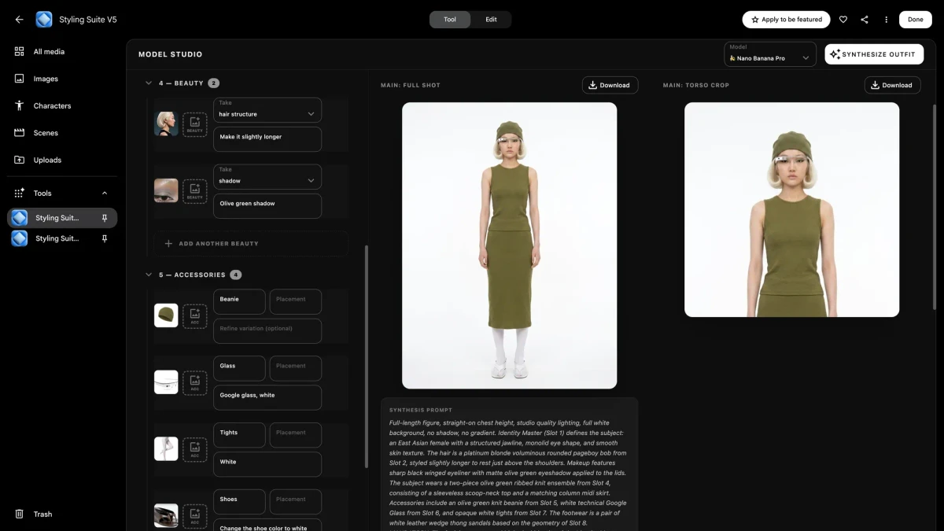Collapse the 4 — Beauty section
Screen dimensions: 944x531
click(x=149, y=83)
